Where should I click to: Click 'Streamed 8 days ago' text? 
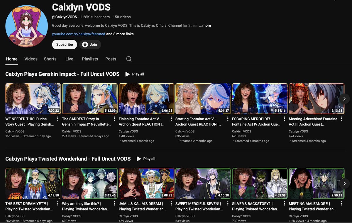point(94,136)
